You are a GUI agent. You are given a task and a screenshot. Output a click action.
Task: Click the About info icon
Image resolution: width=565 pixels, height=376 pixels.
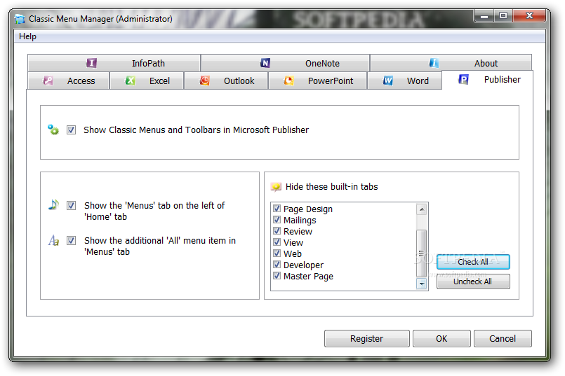point(434,63)
